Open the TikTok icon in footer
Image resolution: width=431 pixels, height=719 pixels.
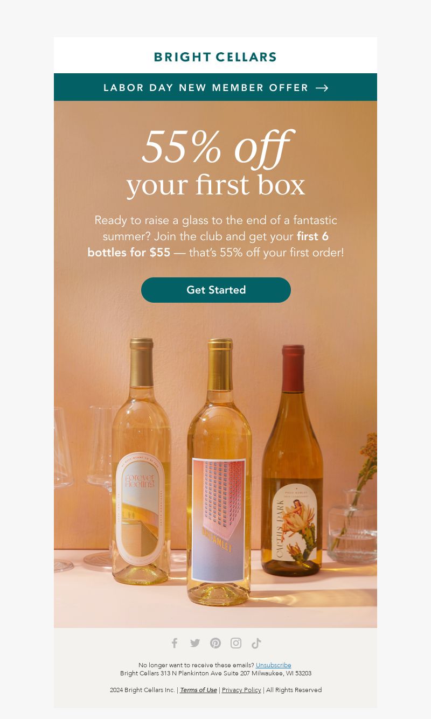[256, 643]
